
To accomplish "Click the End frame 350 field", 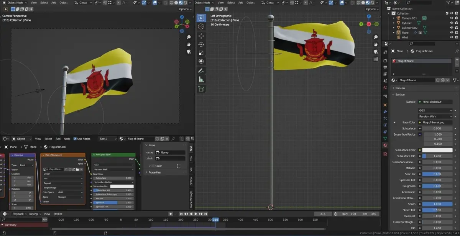I will click(x=370, y=214).
